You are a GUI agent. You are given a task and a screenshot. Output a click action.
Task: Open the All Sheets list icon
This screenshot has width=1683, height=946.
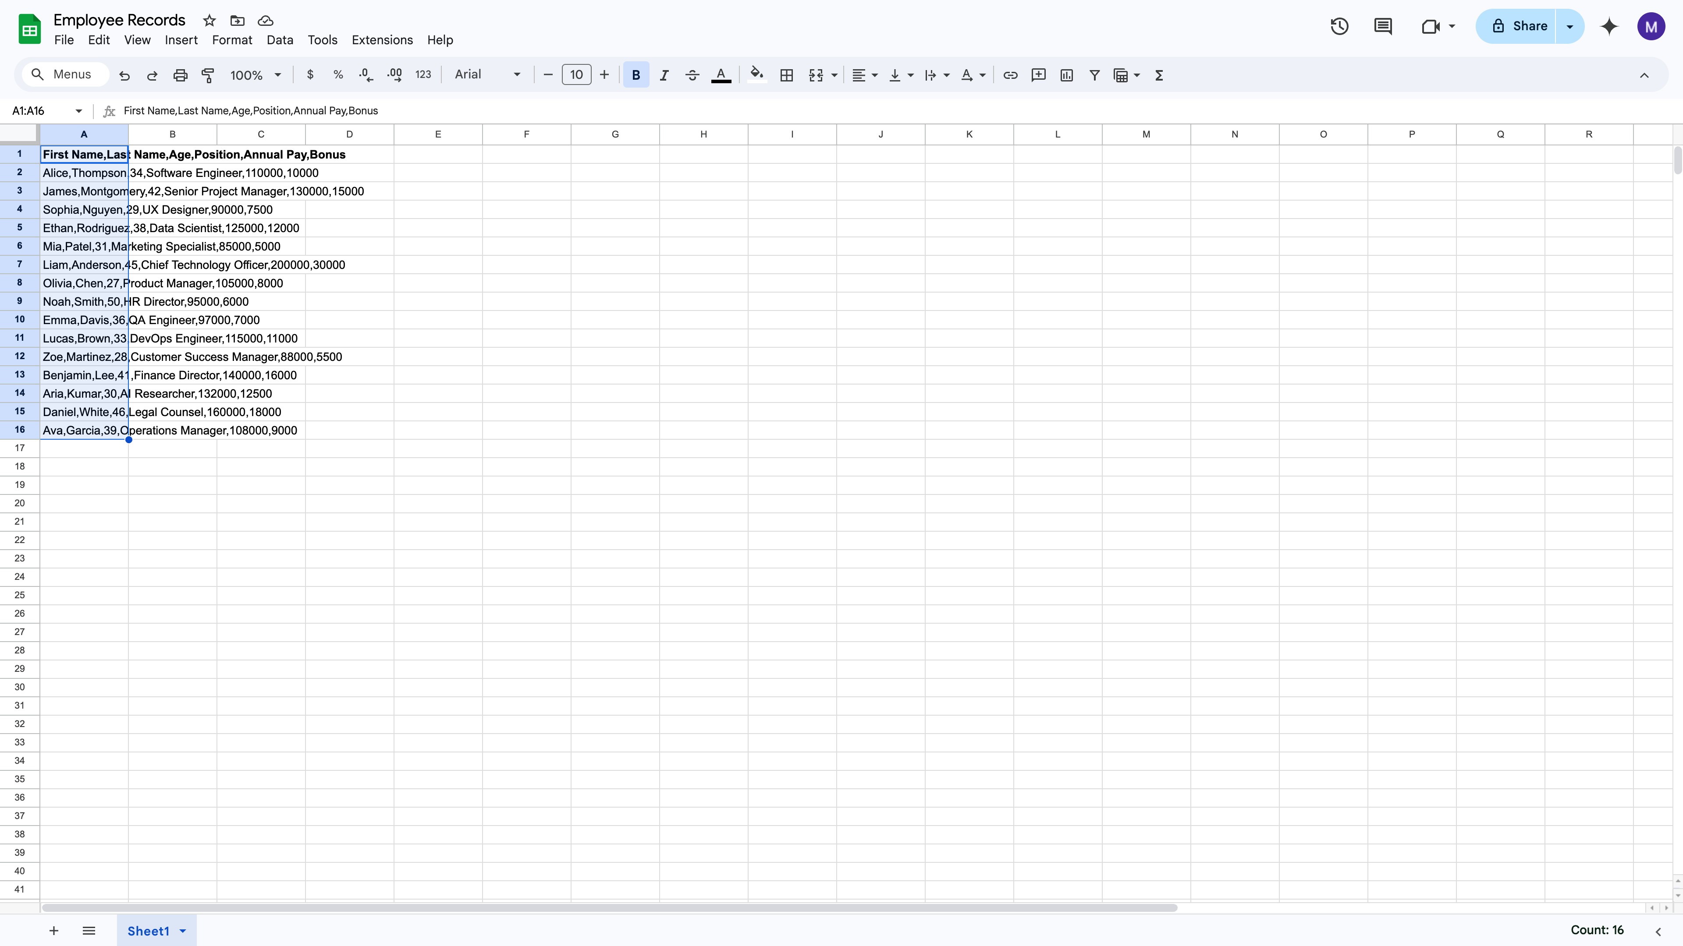89,930
